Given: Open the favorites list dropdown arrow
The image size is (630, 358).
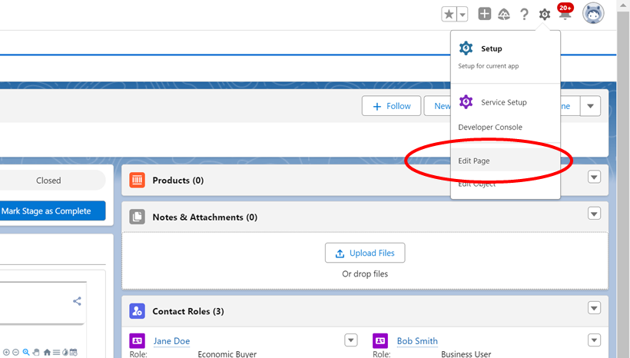Looking at the screenshot, I should 463,15.
